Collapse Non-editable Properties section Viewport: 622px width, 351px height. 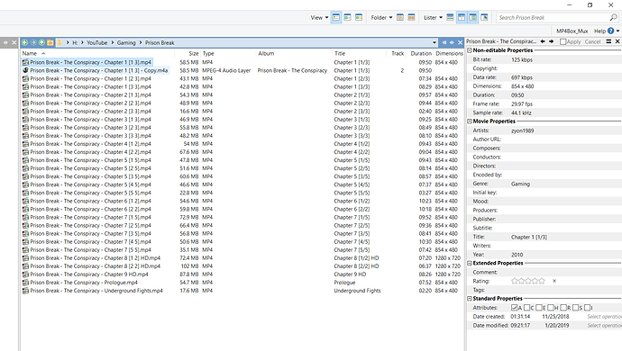470,50
